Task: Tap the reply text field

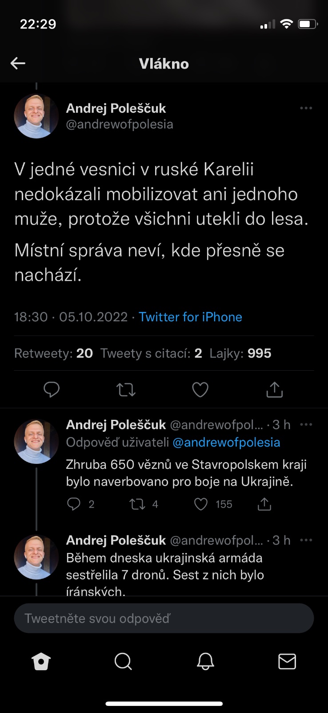Action: point(164,619)
